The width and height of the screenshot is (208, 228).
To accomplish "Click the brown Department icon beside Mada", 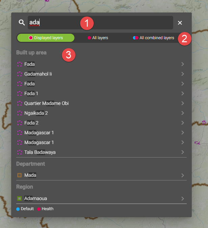I will pos(20,175).
